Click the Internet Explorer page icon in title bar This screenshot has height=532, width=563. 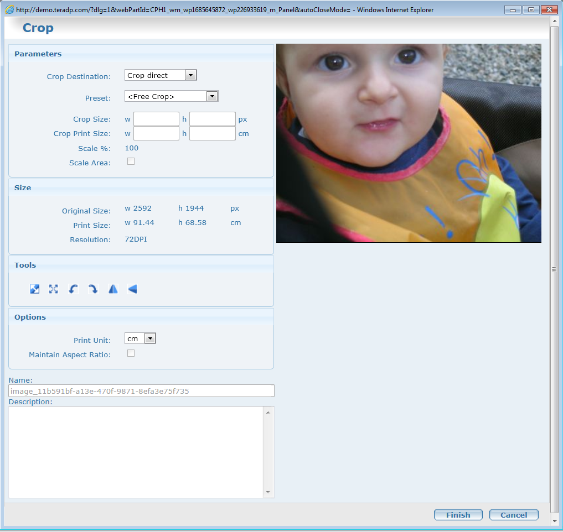pos(10,10)
